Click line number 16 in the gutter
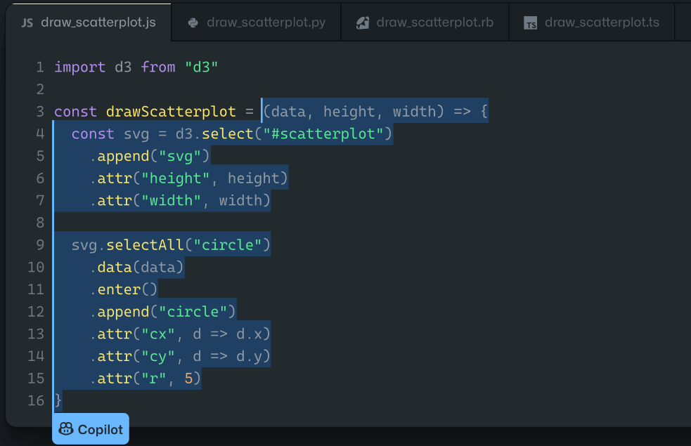Image resolution: width=691 pixels, height=446 pixels. pos(36,401)
